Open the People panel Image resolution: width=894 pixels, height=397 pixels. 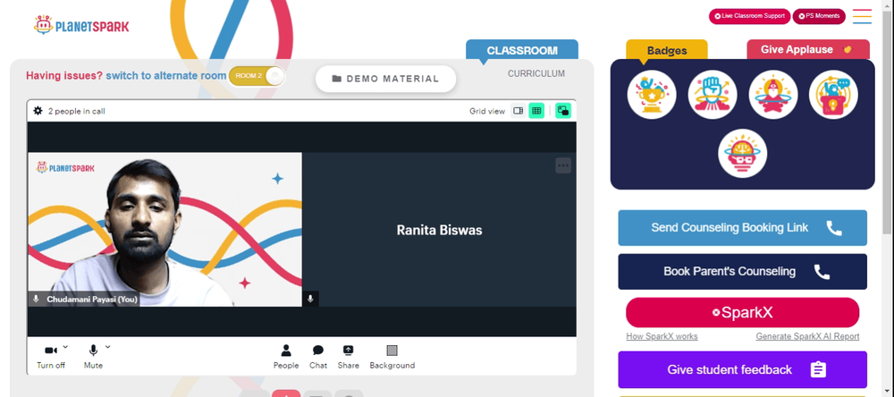[x=286, y=357]
